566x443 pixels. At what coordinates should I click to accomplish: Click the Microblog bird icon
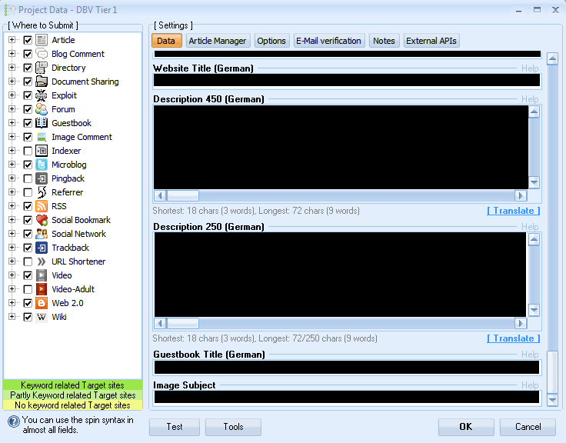[42, 165]
